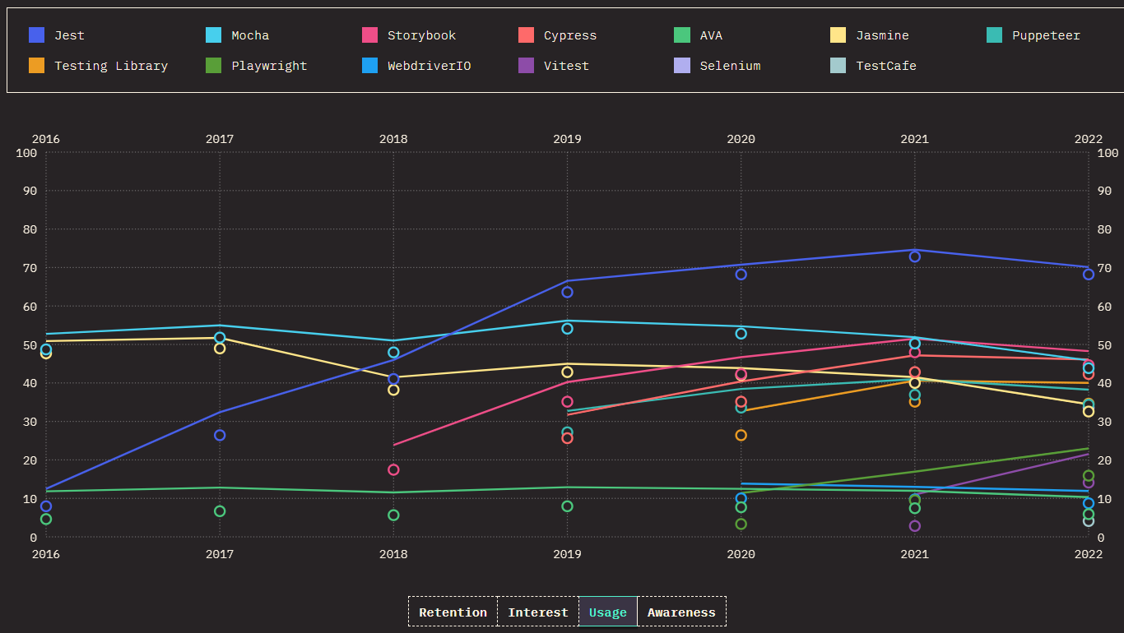Click the Jest legend color swatch
The image size is (1124, 633).
point(36,35)
